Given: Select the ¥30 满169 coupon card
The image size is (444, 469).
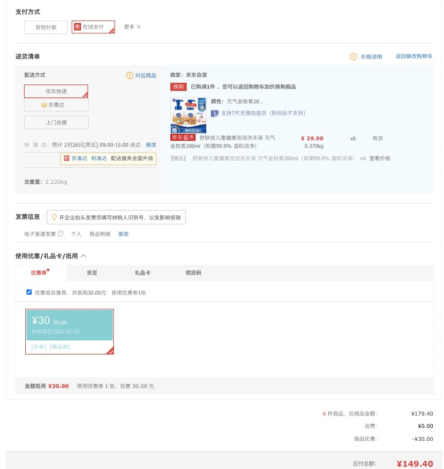Looking at the screenshot, I should tap(69, 332).
